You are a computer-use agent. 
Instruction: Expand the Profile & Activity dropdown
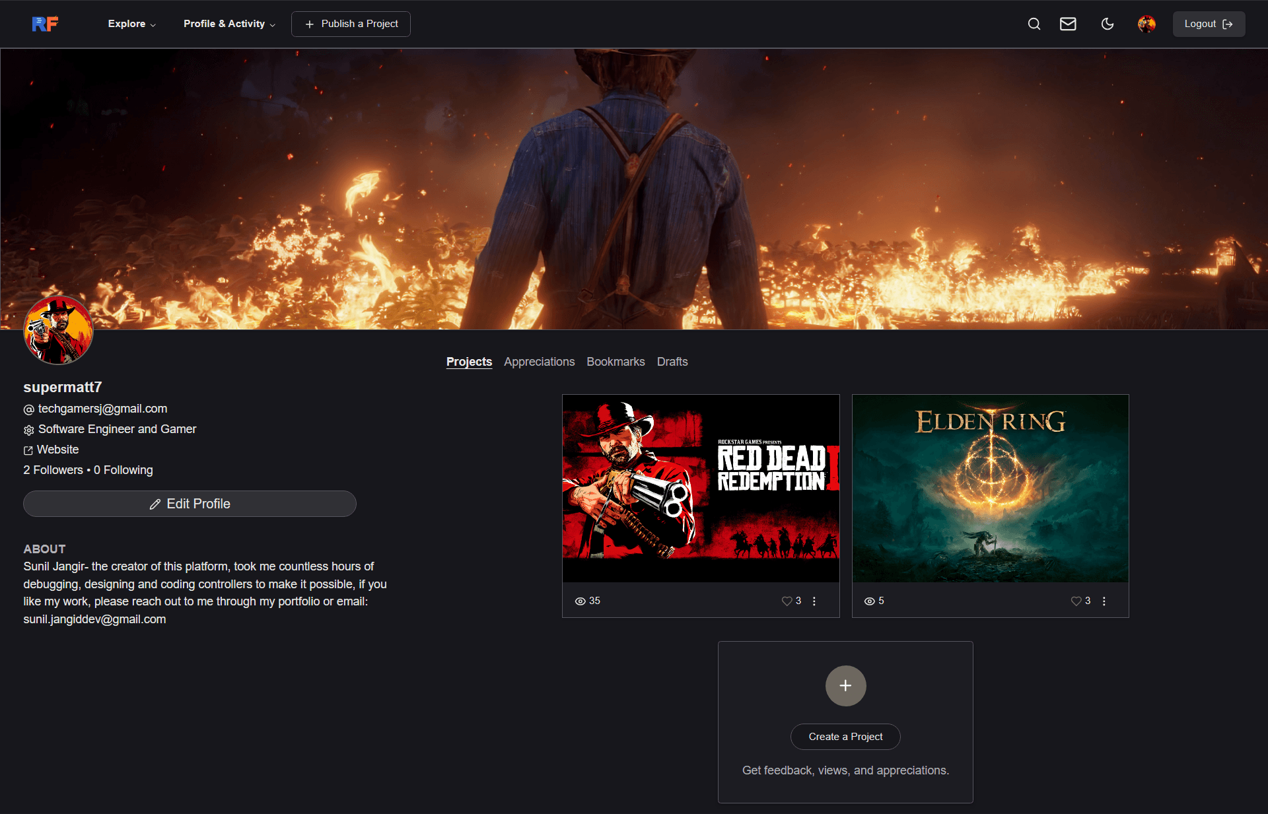229,24
